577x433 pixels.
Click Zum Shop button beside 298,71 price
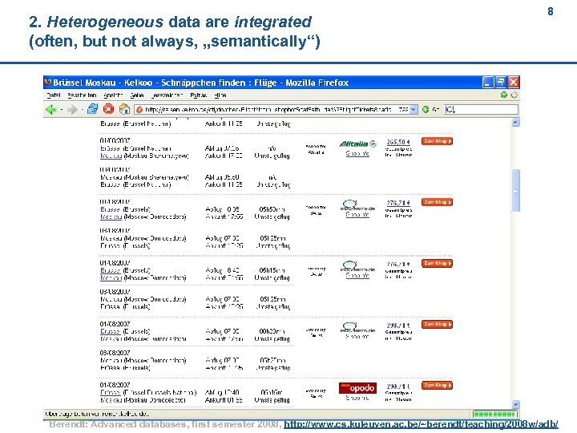[437, 325]
